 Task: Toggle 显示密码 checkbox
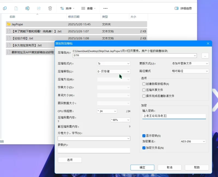[x=144, y=136]
